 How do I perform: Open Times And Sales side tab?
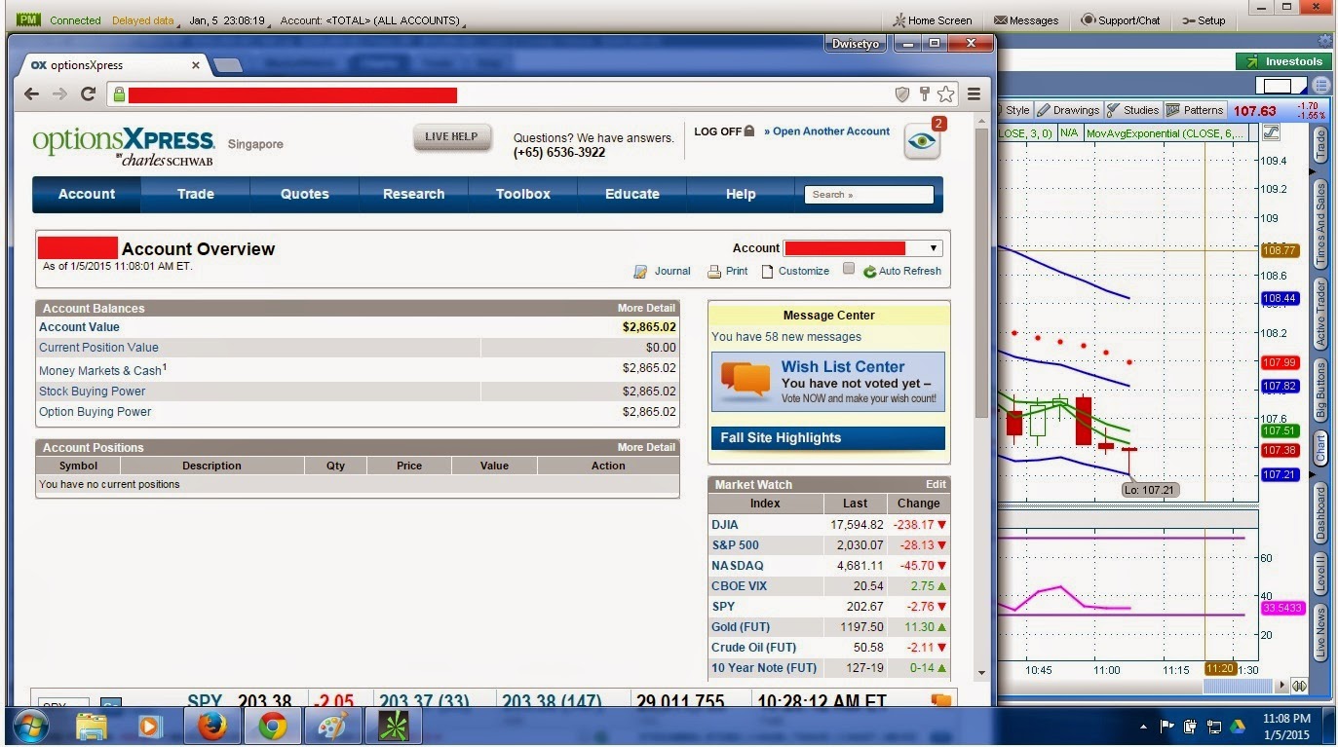pyautogui.click(x=1322, y=223)
